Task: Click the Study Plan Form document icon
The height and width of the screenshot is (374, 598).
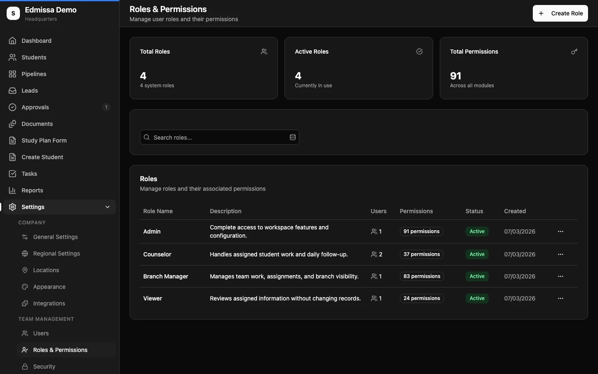Action: [x=12, y=140]
